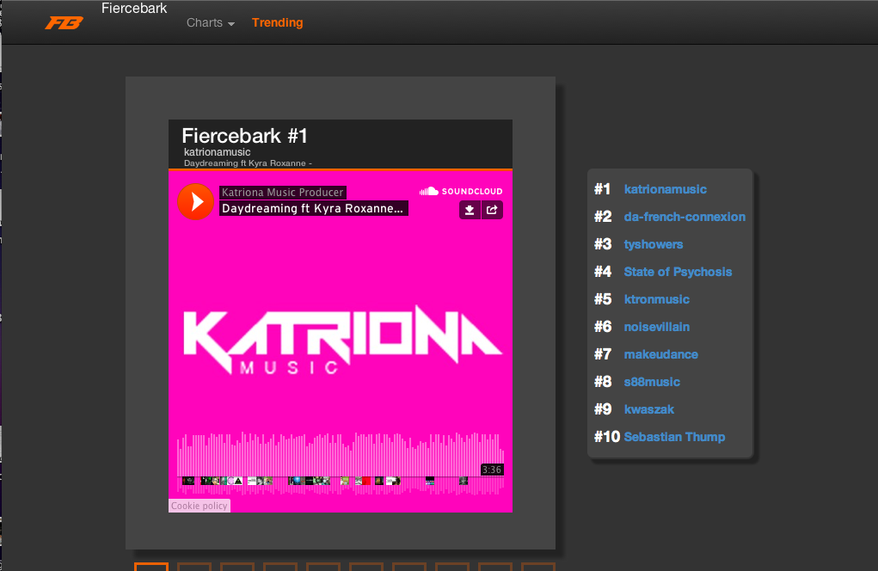This screenshot has width=878, height=571.
Task: Select da-french-connexion in chart list
Action: tap(685, 217)
